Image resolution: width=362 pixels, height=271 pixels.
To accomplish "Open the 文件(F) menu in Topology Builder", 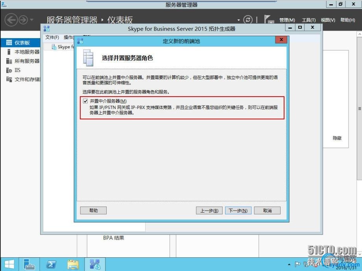I will pyautogui.click(x=52, y=37).
